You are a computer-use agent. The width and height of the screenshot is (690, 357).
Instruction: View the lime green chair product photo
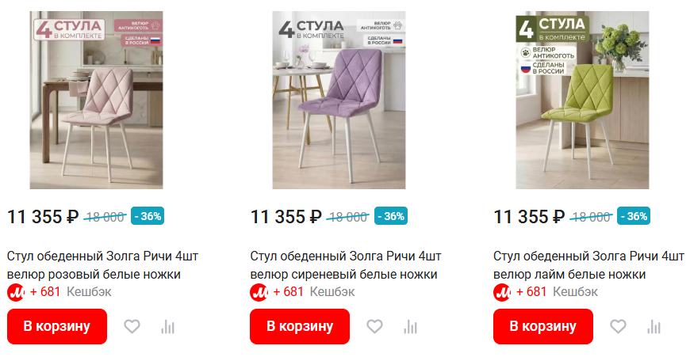click(582, 100)
